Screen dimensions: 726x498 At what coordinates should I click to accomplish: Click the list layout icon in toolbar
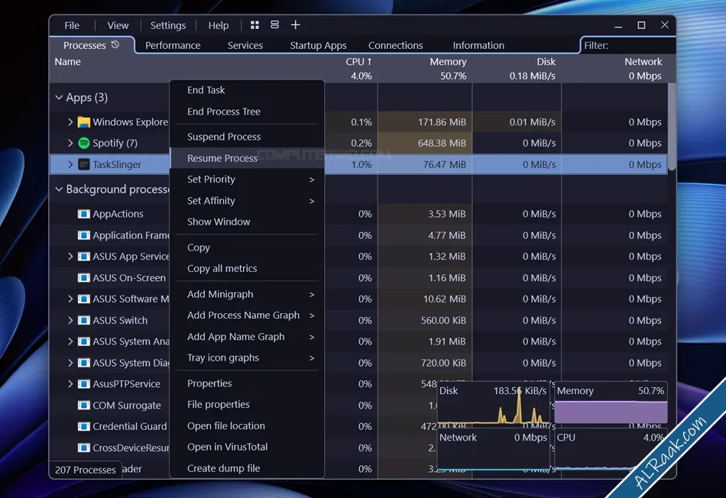274,25
